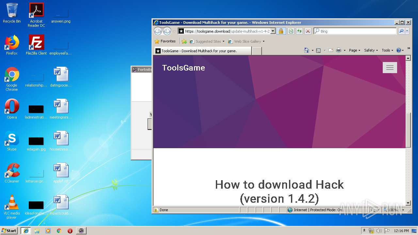
Task: Open Windows Media Player taskbar icon
Action: point(48,230)
